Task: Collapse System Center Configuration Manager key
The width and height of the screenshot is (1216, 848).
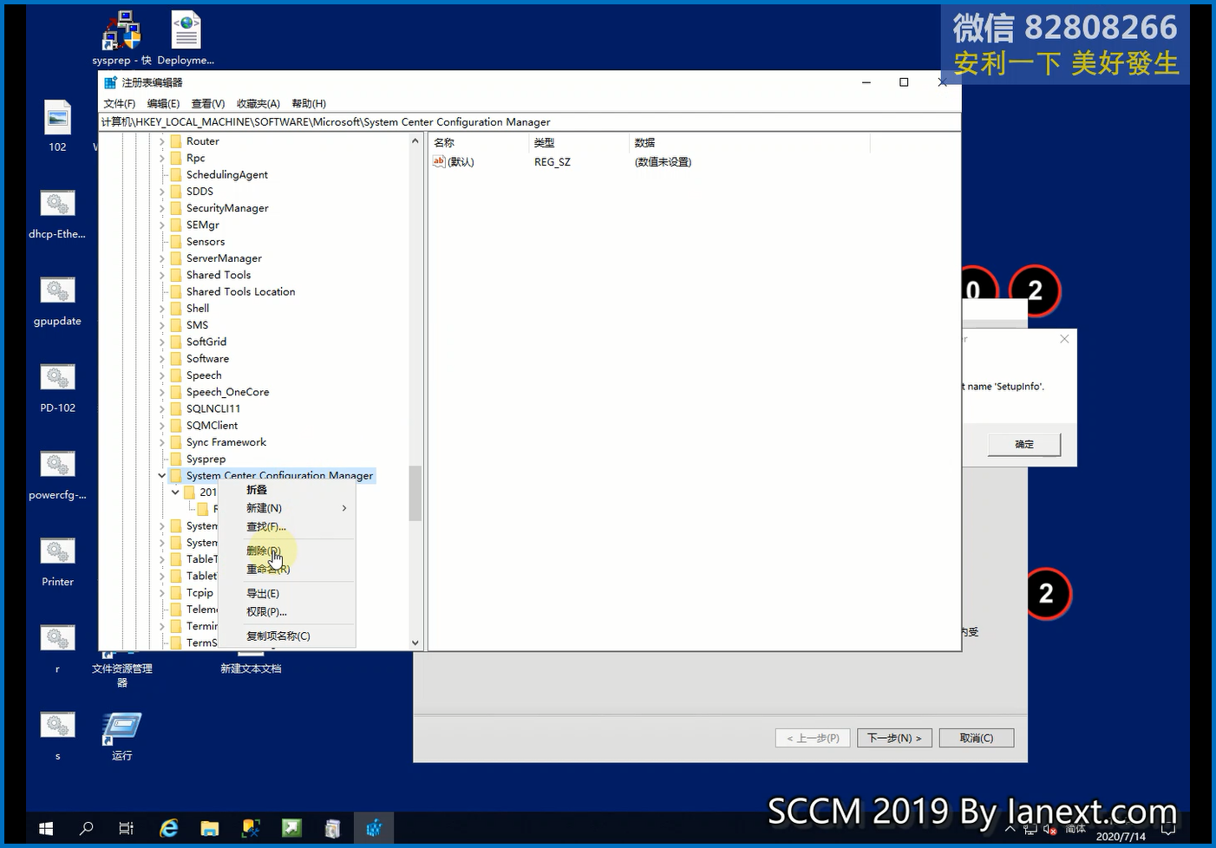Action: 161,475
